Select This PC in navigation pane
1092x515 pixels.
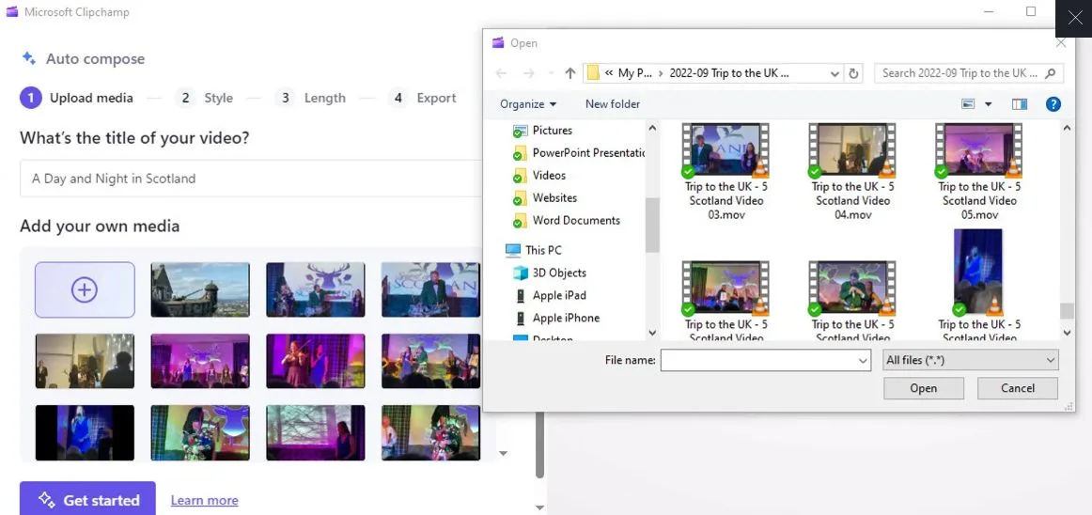click(x=543, y=250)
